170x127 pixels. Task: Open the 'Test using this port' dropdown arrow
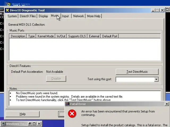[156, 79]
